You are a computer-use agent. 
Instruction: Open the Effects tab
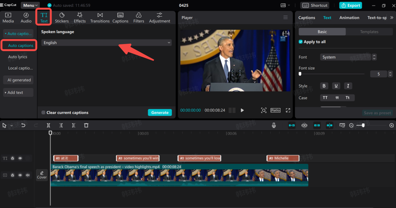(x=80, y=18)
